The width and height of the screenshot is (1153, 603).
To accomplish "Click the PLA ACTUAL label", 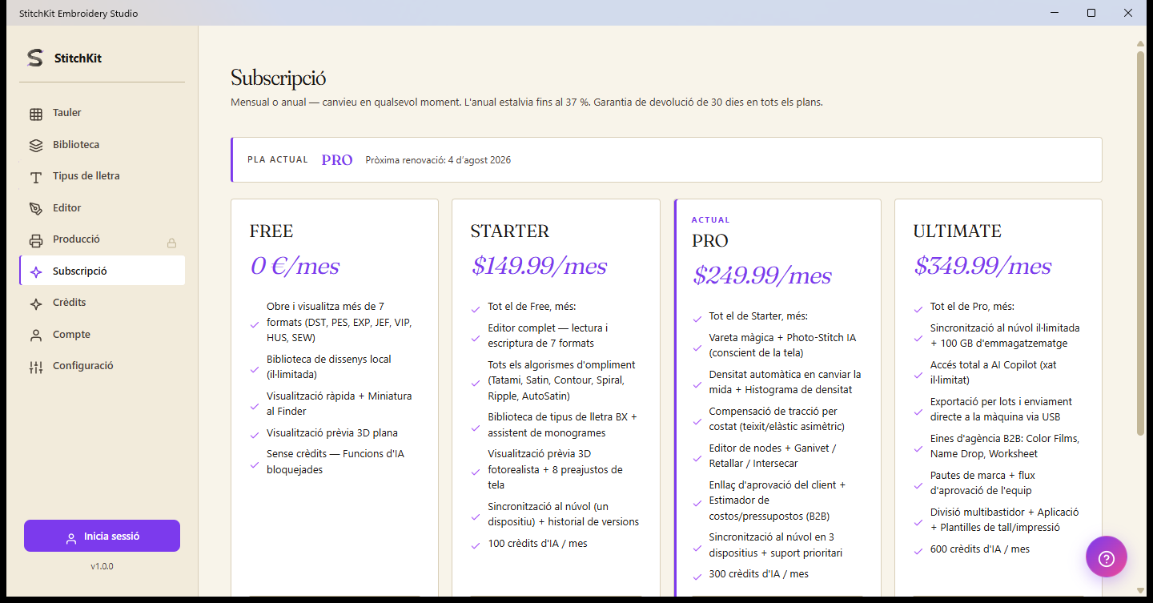I will tap(278, 160).
